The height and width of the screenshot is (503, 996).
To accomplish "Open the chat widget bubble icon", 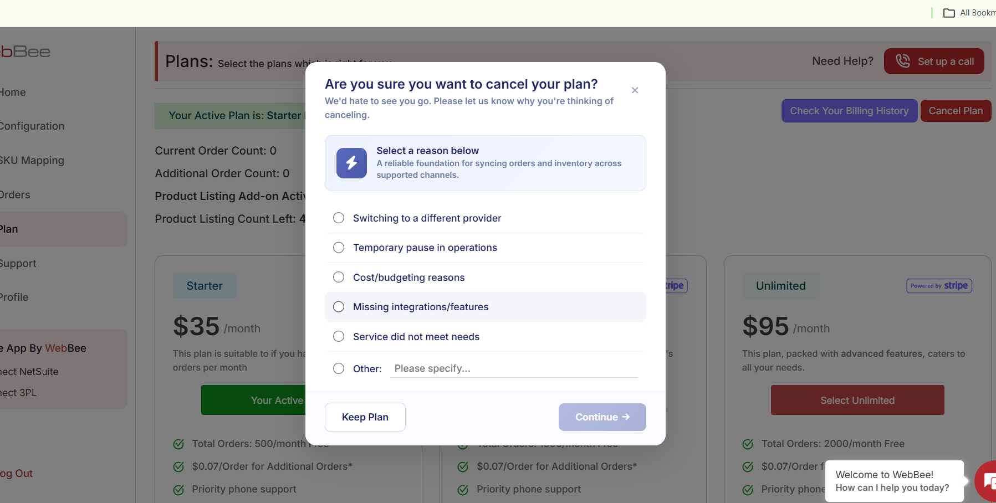I will pyautogui.click(x=988, y=481).
